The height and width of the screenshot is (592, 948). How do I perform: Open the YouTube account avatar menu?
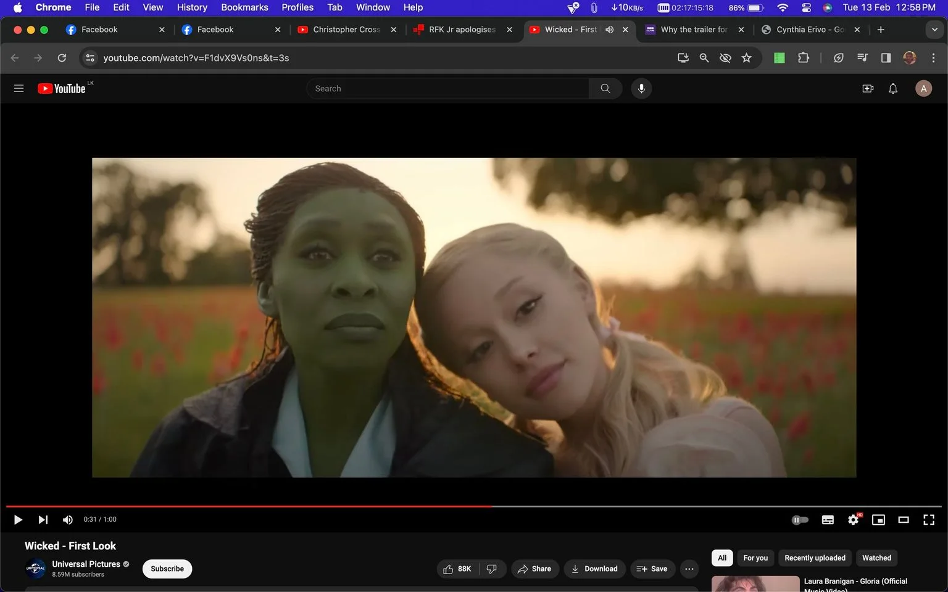[923, 88]
